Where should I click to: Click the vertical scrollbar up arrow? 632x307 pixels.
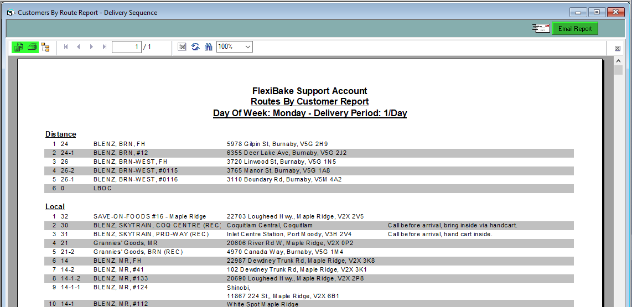coord(618,61)
